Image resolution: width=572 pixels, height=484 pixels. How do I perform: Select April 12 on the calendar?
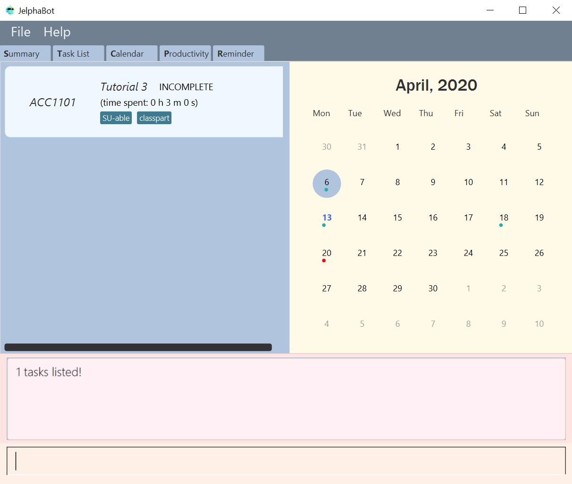[539, 182]
